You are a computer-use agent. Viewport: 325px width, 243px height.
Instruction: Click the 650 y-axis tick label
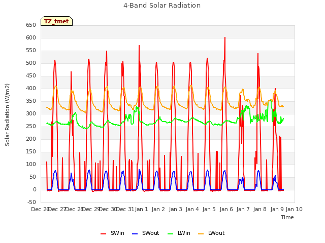[31, 25]
